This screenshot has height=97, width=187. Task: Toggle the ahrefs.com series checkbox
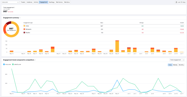(13, 64)
